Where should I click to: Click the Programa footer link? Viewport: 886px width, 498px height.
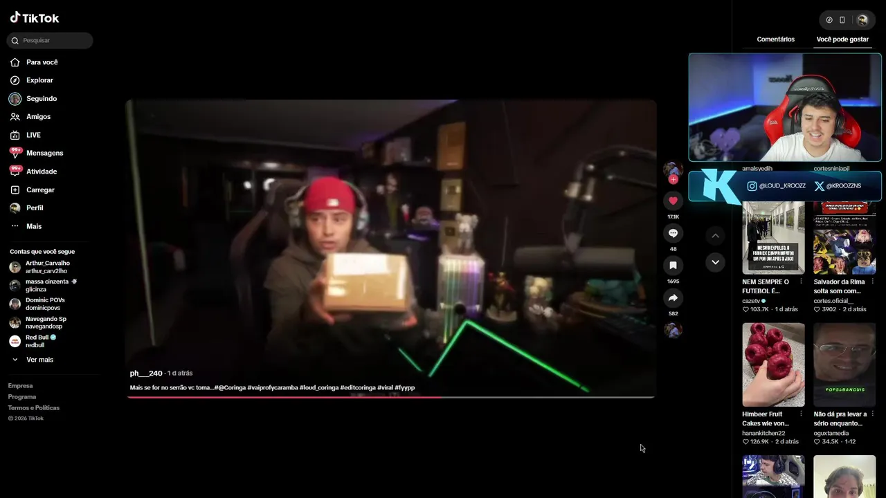[x=22, y=397]
